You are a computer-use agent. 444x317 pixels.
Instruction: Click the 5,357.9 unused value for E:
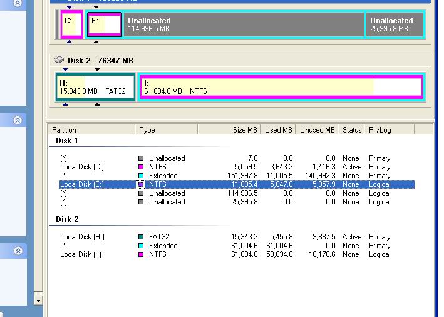click(324, 184)
